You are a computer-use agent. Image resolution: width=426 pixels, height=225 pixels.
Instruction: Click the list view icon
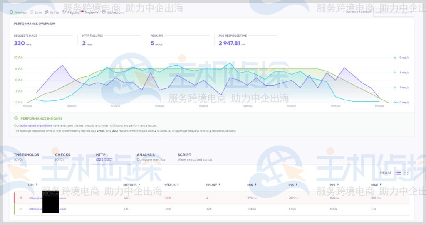[x=398, y=173]
